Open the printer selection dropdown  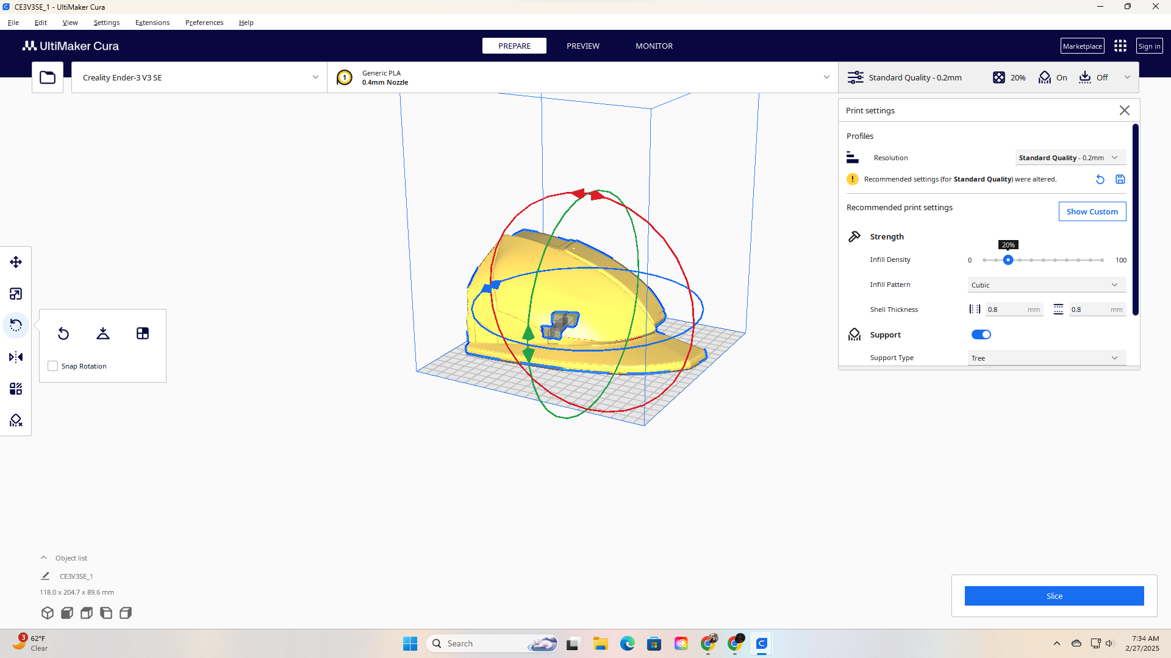[199, 77]
